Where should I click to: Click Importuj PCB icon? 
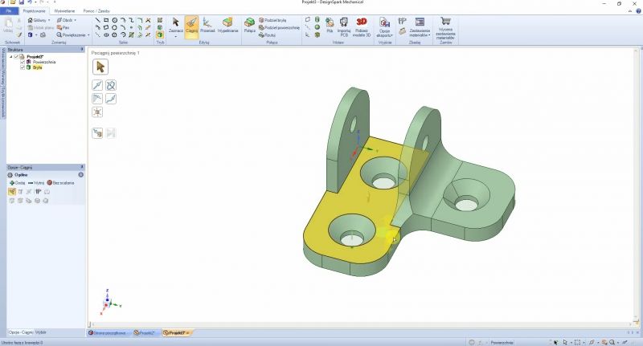click(x=344, y=26)
